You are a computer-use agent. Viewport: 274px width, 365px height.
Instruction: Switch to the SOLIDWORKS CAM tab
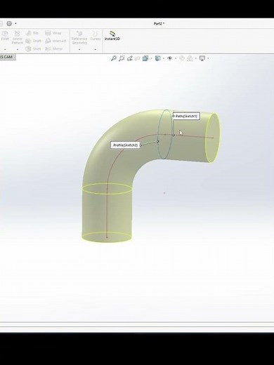click(7, 57)
